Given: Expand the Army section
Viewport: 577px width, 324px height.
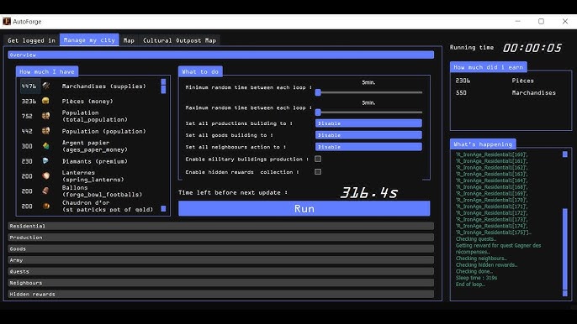Looking at the screenshot, I should pos(220,260).
